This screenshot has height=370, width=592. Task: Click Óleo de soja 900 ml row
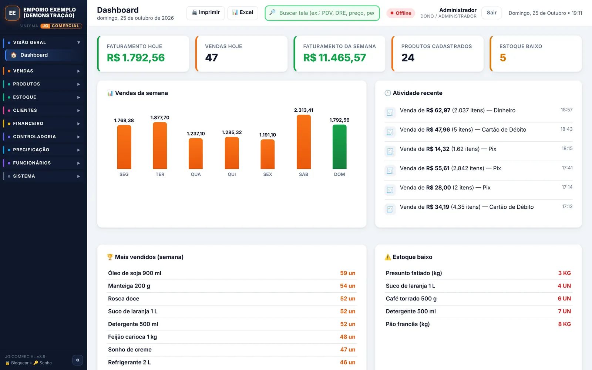point(232,273)
